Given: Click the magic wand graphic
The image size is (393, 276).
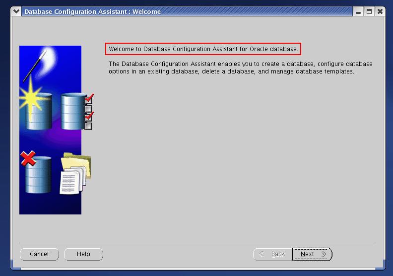Looking at the screenshot, I should [x=35, y=66].
